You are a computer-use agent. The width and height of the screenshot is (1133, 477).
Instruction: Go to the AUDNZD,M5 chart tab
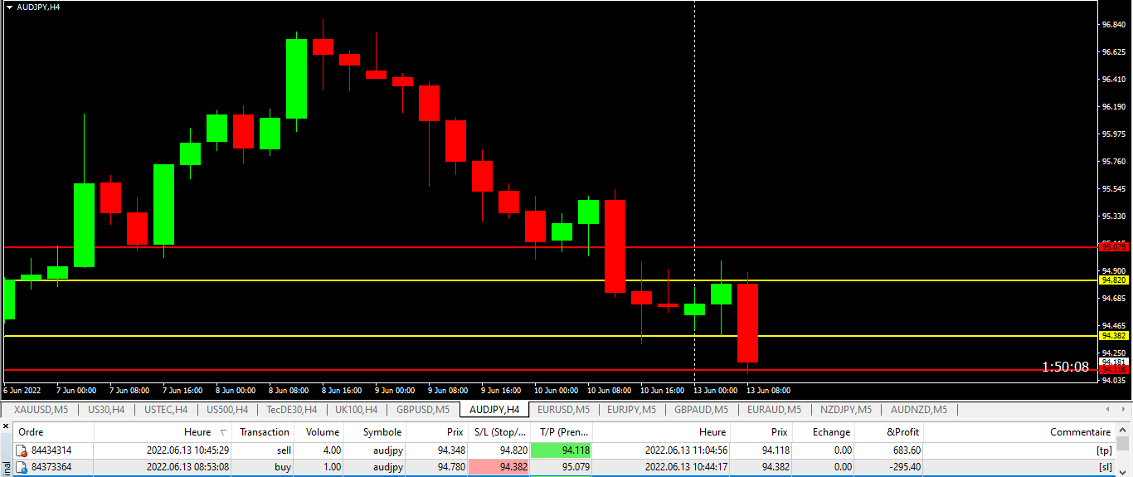919,409
